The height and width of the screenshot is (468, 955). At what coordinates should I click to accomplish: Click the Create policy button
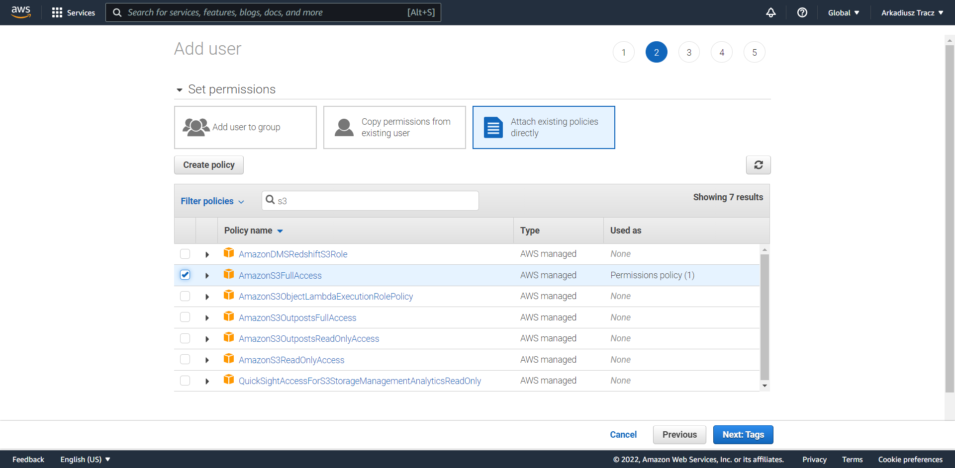209,165
